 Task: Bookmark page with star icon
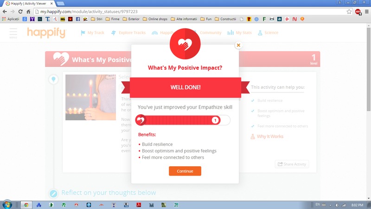[x=349, y=12]
